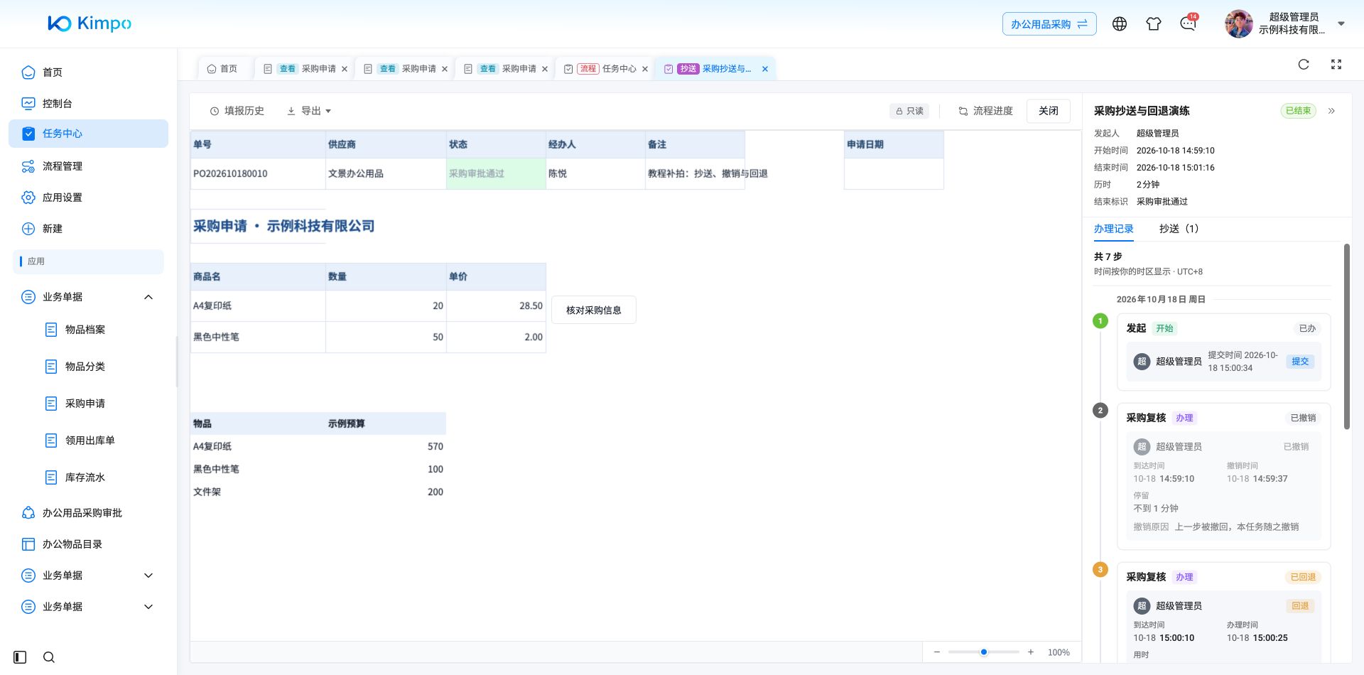This screenshot has height=675, width=1364.
Task: Collapse the process panel with double-chevron icon
Action: (1332, 111)
